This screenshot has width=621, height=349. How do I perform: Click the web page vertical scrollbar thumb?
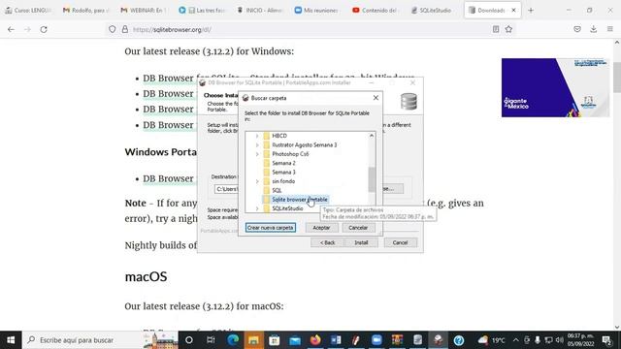pyautogui.click(x=617, y=78)
